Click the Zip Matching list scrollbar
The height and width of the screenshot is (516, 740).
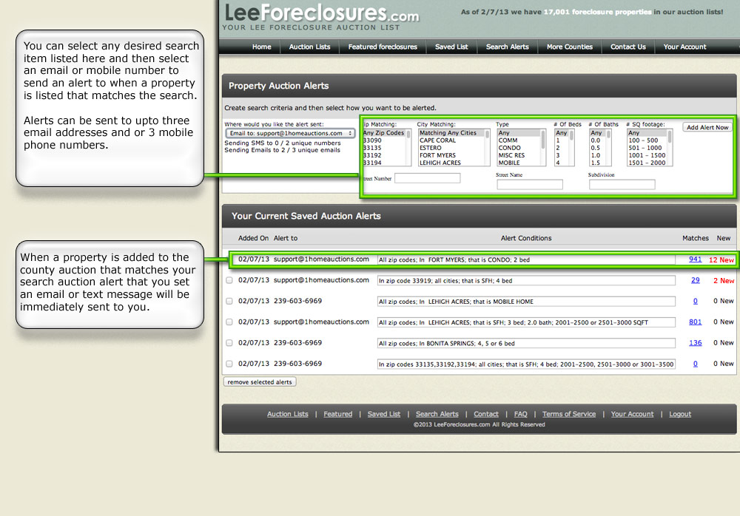[x=408, y=148]
